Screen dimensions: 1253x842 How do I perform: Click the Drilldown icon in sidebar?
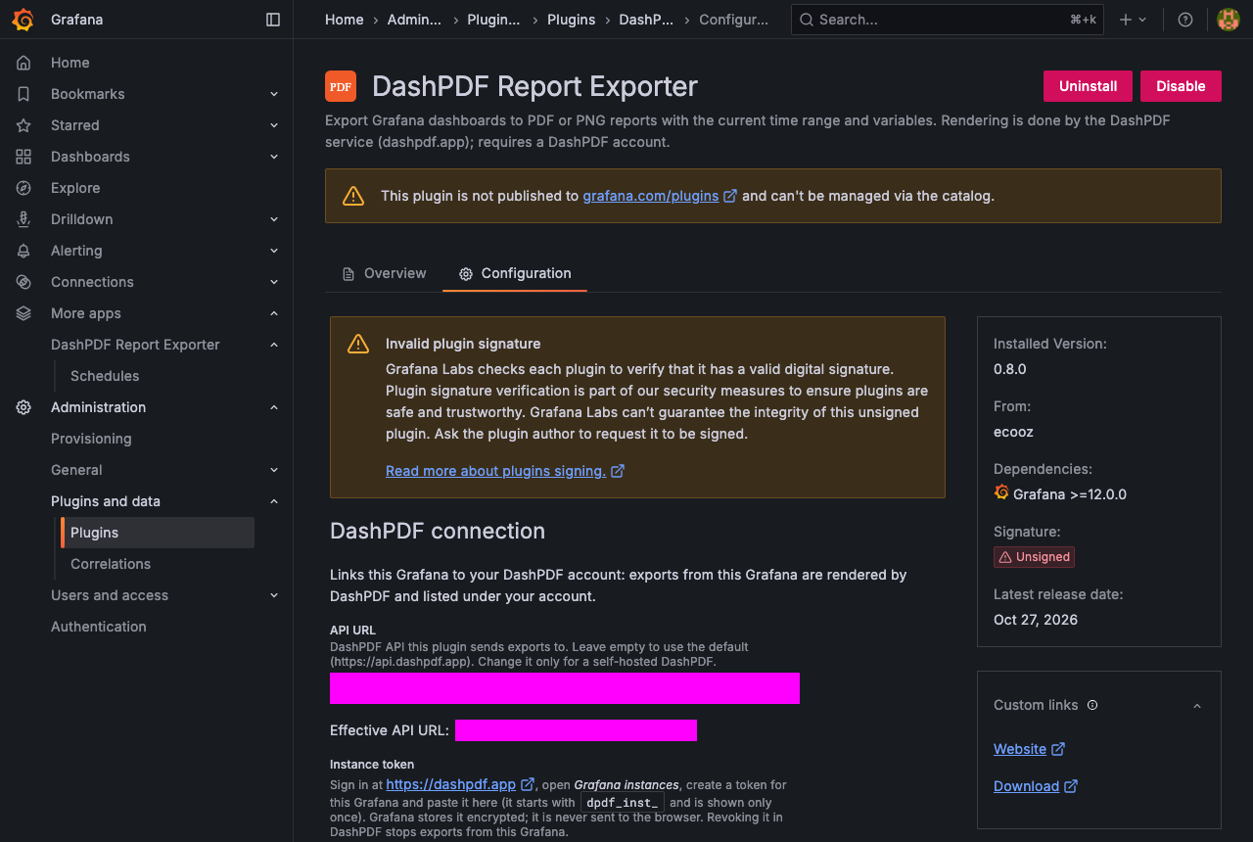click(x=23, y=219)
